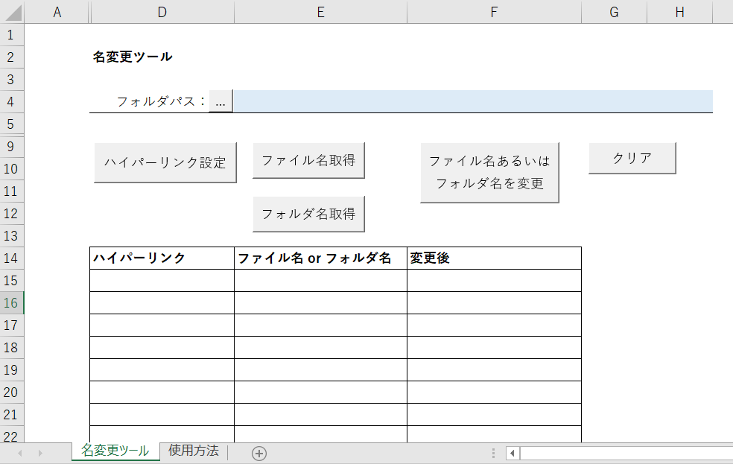733x464 pixels.
Task: Select row 20 header
Action: tap(11, 392)
